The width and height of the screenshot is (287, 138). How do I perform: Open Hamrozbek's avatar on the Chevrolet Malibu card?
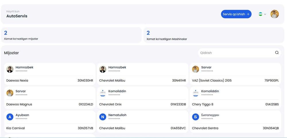click(103, 69)
